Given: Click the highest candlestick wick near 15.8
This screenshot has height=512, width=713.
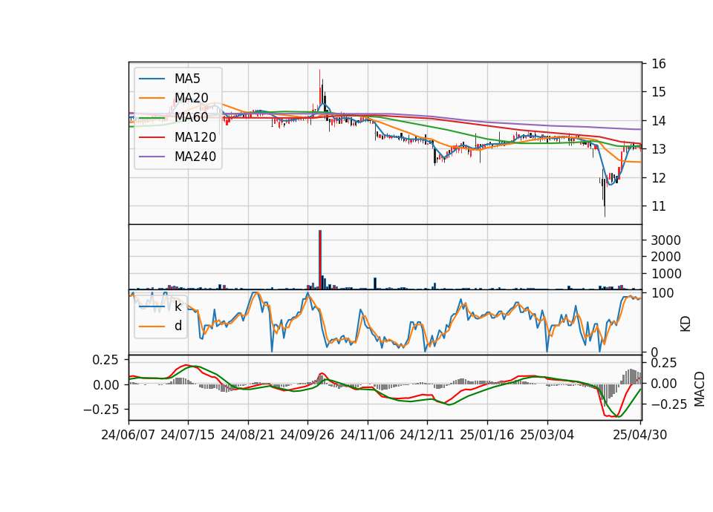Looking at the screenshot, I should pos(319,86).
